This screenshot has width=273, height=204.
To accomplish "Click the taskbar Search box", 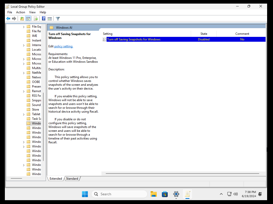I will (x=119, y=194).
